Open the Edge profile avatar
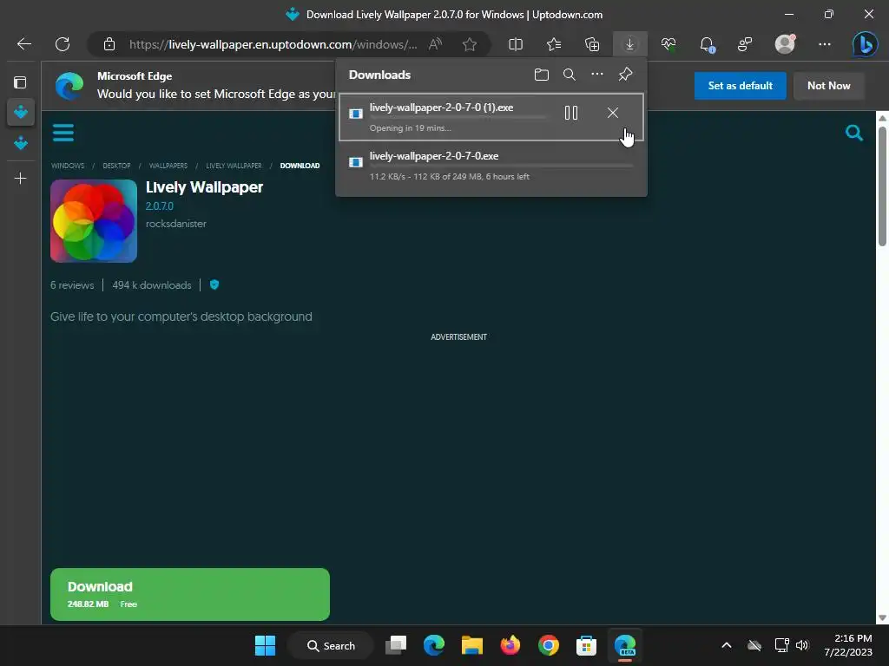 [785, 44]
